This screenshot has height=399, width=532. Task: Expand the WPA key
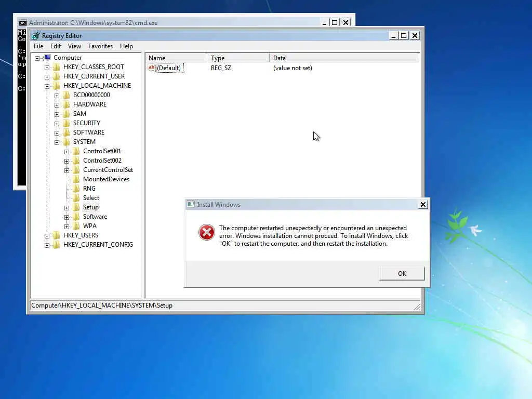pyautogui.click(x=66, y=227)
